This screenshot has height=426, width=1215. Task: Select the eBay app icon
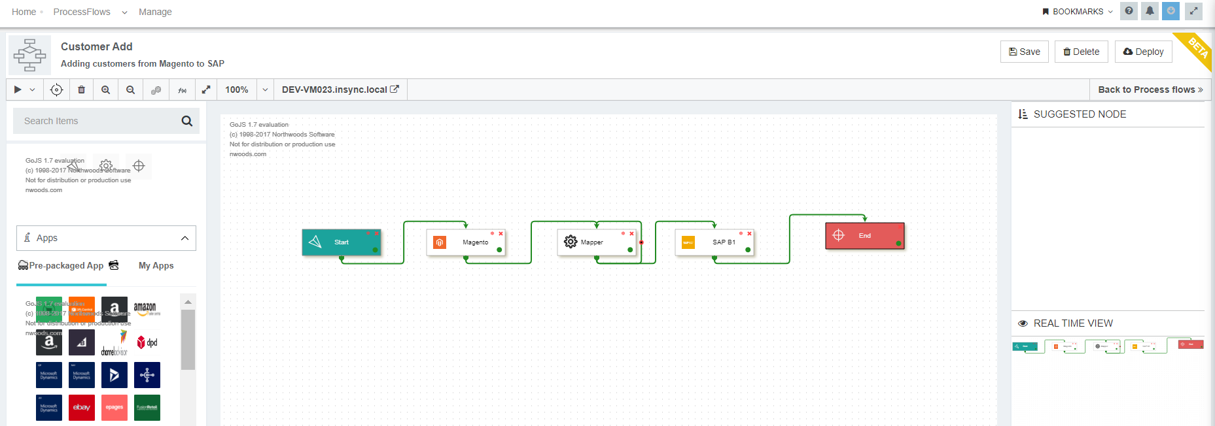point(82,408)
